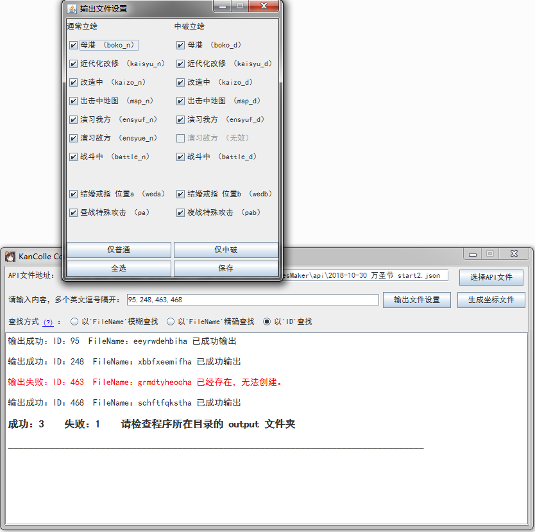Screen dimensions: 535x532
Task: Toggle 夜战特殊攻击 (pab) checkbox
Action: coord(181,212)
